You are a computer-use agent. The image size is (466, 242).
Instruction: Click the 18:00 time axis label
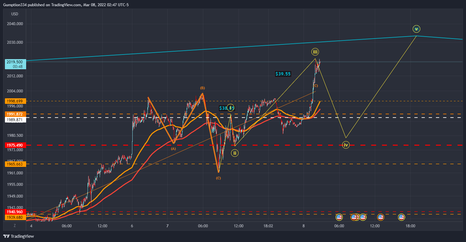410,226
